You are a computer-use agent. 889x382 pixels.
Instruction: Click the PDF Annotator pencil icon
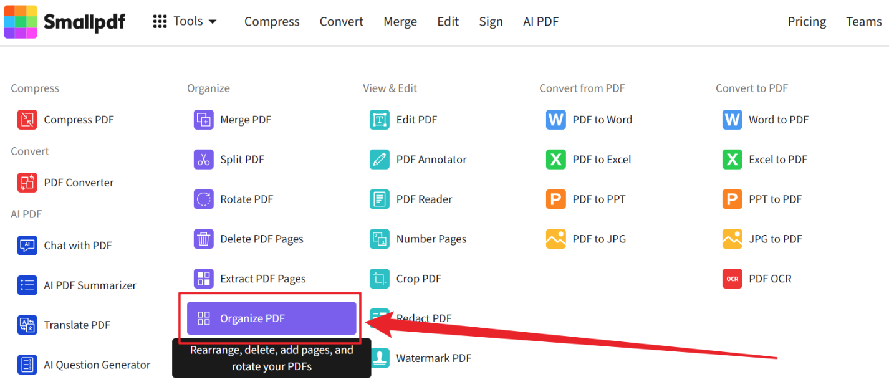(380, 160)
